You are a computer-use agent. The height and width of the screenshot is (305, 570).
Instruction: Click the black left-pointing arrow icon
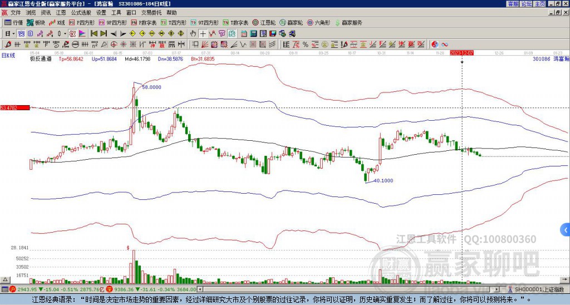tap(113, 34)
